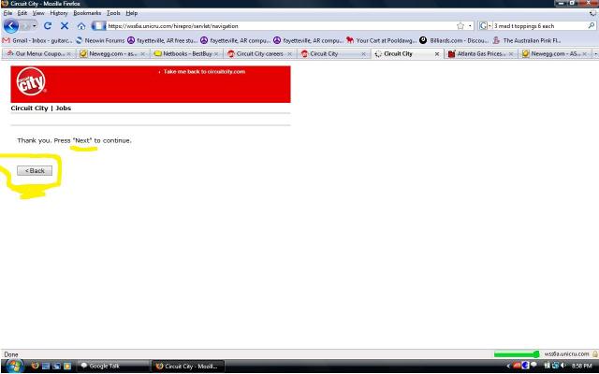The width and height of the screenshot is (599, 374).
Task: Switch to the Google Talk taskbar button
Action: click(x=113, y=366)
